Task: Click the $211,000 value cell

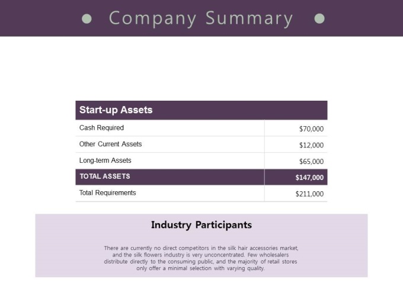Action: pyautogui.click(x=296, y=194)
